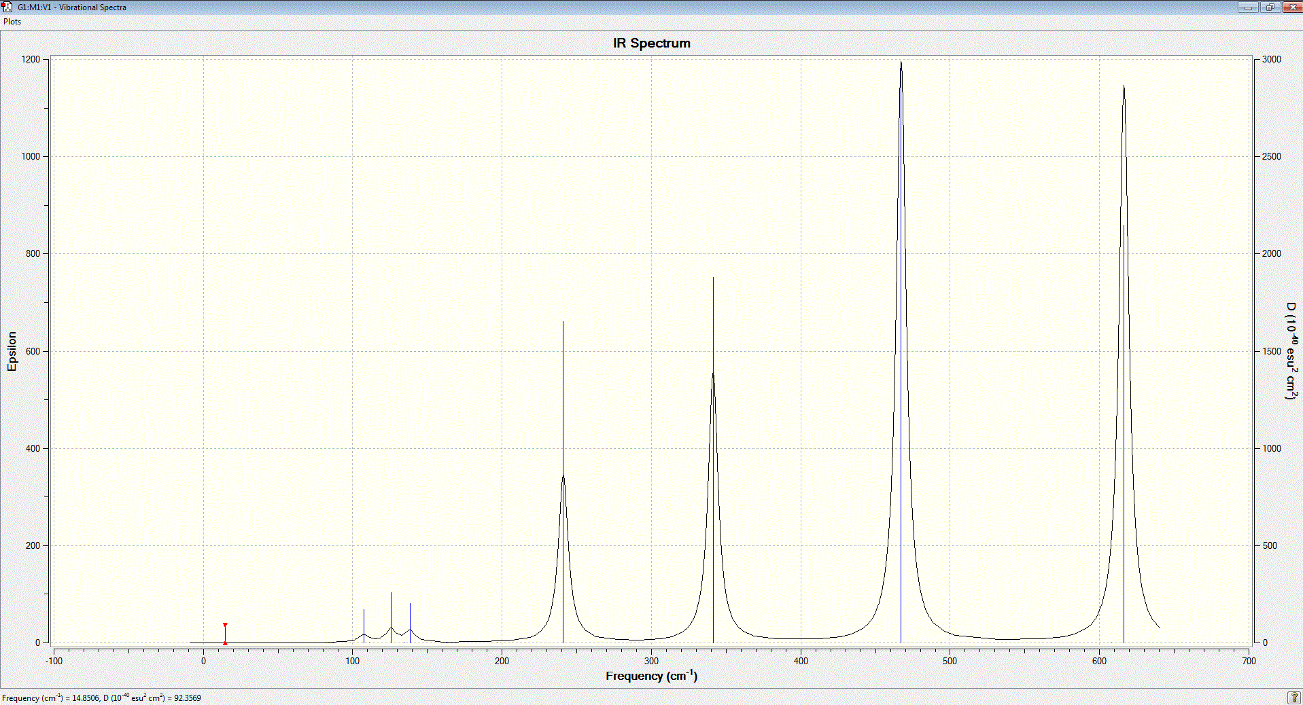The image size is (1303, 705).
Task: Click the status bar frequency readout
Action: coord(101,698)
